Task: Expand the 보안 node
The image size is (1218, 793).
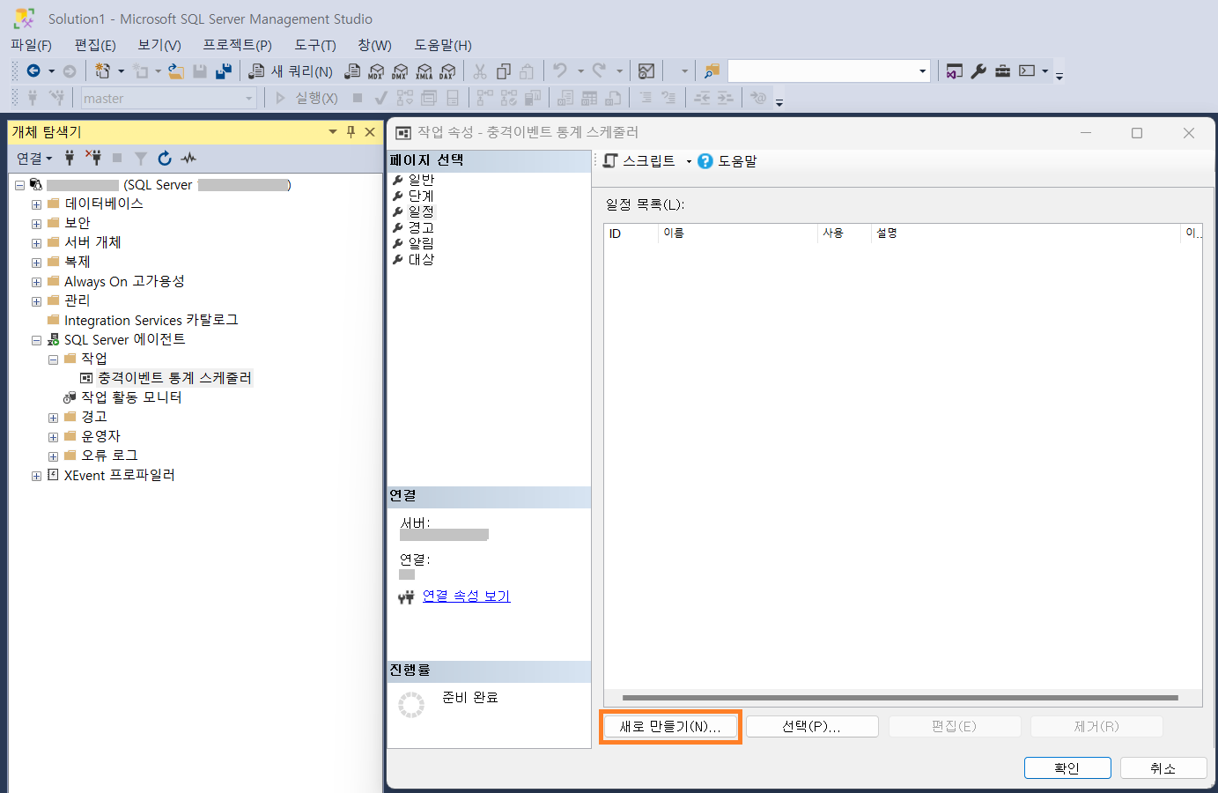Action: [x=36, y=224]
